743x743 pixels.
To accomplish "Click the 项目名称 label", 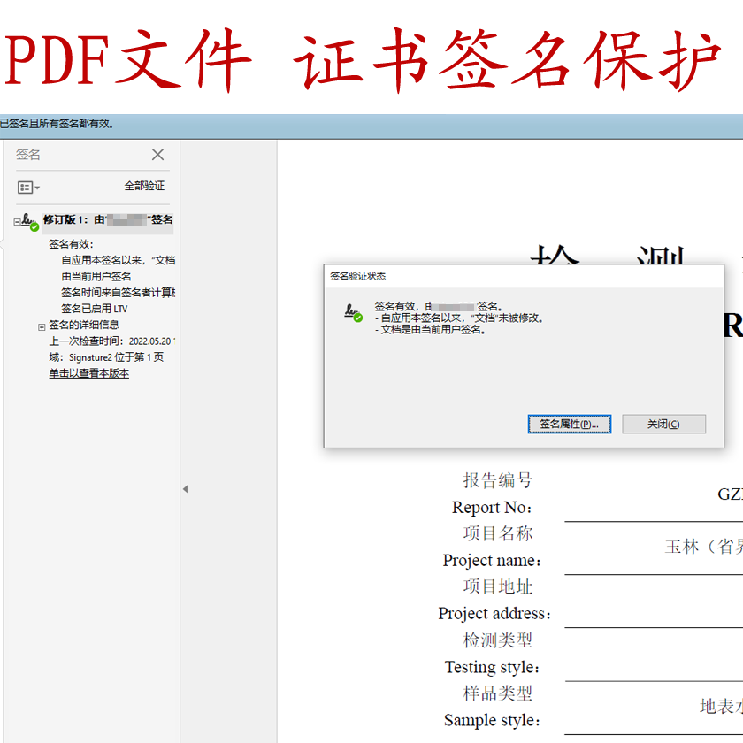I will 497,533.
